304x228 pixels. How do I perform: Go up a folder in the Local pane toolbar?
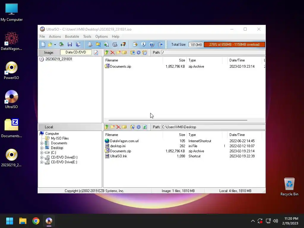click(107, 127)
